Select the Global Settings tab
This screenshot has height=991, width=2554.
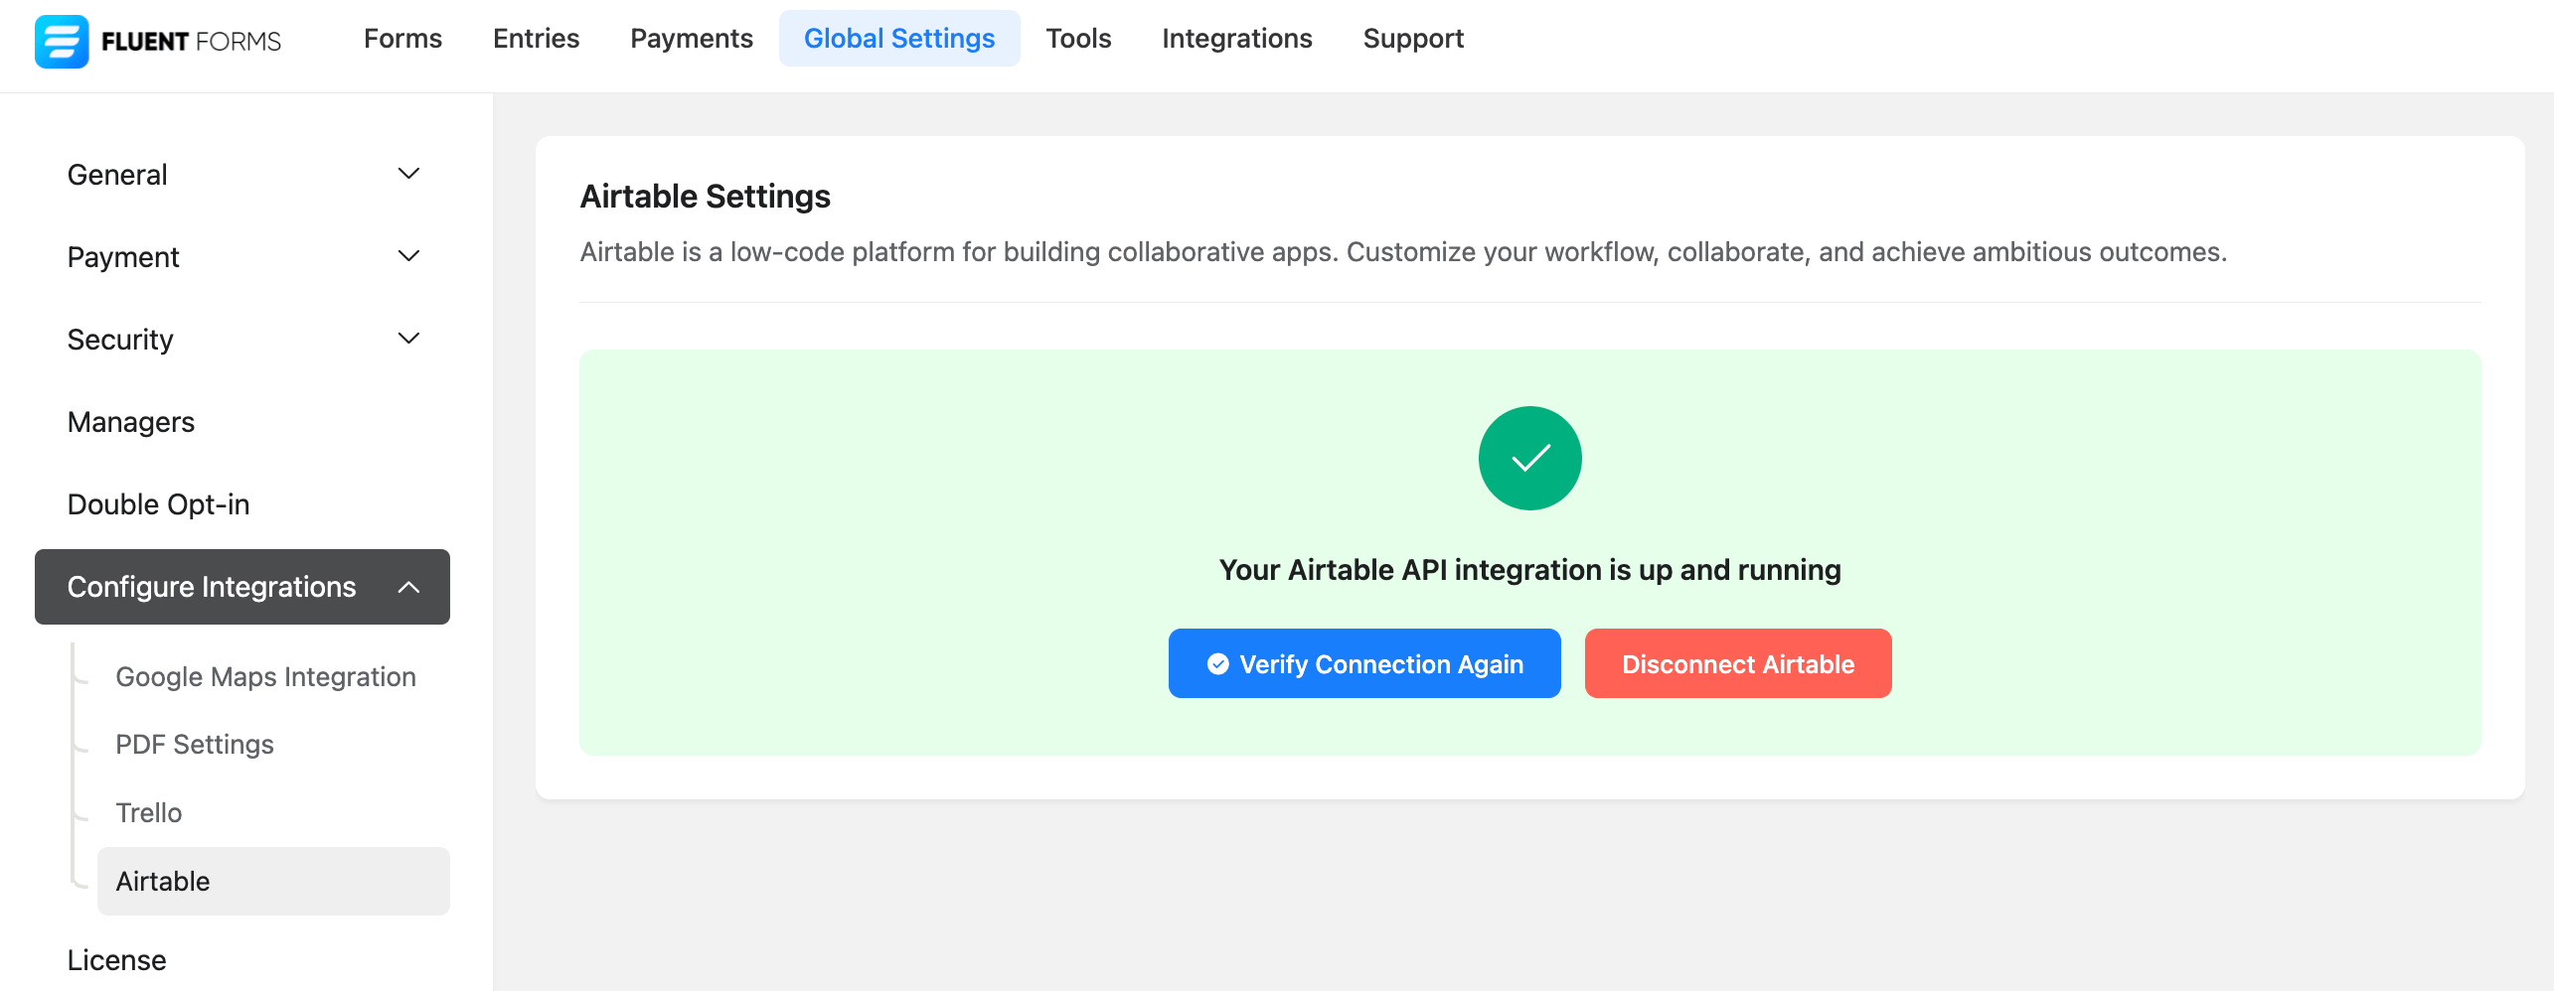tap(898, 39)
